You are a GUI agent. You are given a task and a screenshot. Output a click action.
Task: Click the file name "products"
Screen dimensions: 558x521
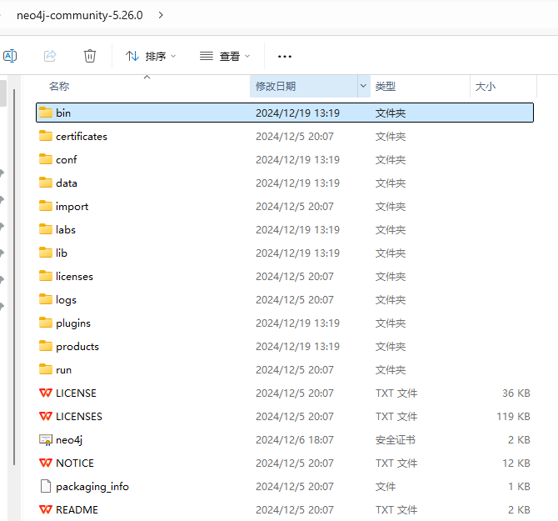click(77, 347)
